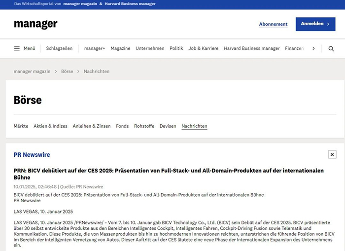Close the PR Newswire article panel

[332, 154]
